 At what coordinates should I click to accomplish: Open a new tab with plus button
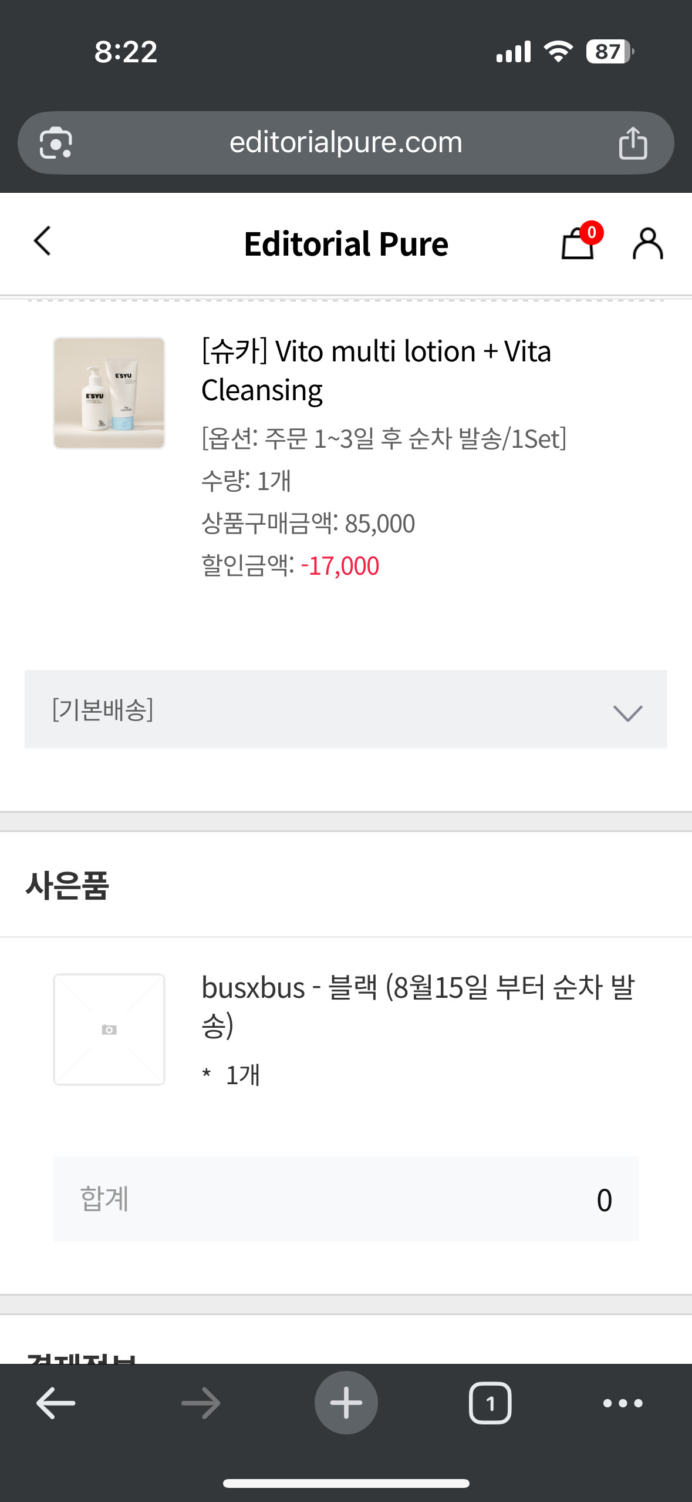[346, 1403]
